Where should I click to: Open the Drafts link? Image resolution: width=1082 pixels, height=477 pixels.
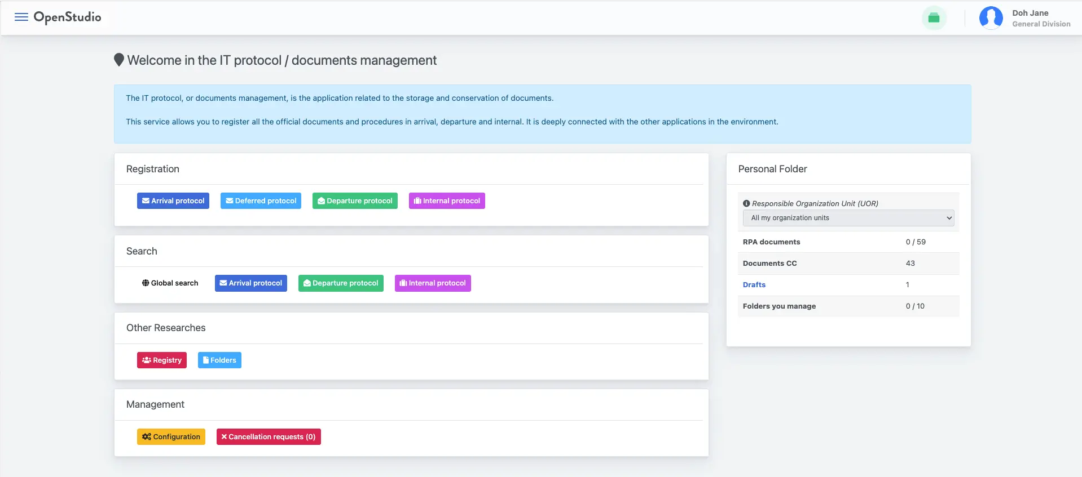[x=754, y=285]
